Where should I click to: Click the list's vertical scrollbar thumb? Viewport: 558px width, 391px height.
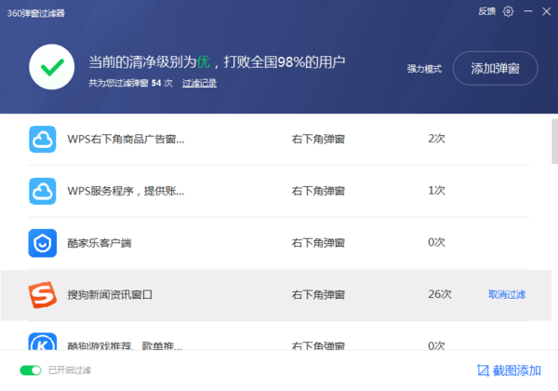553,140
